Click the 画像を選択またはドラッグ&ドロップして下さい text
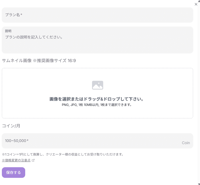200x185 pixels. click(x=97, y=99)
